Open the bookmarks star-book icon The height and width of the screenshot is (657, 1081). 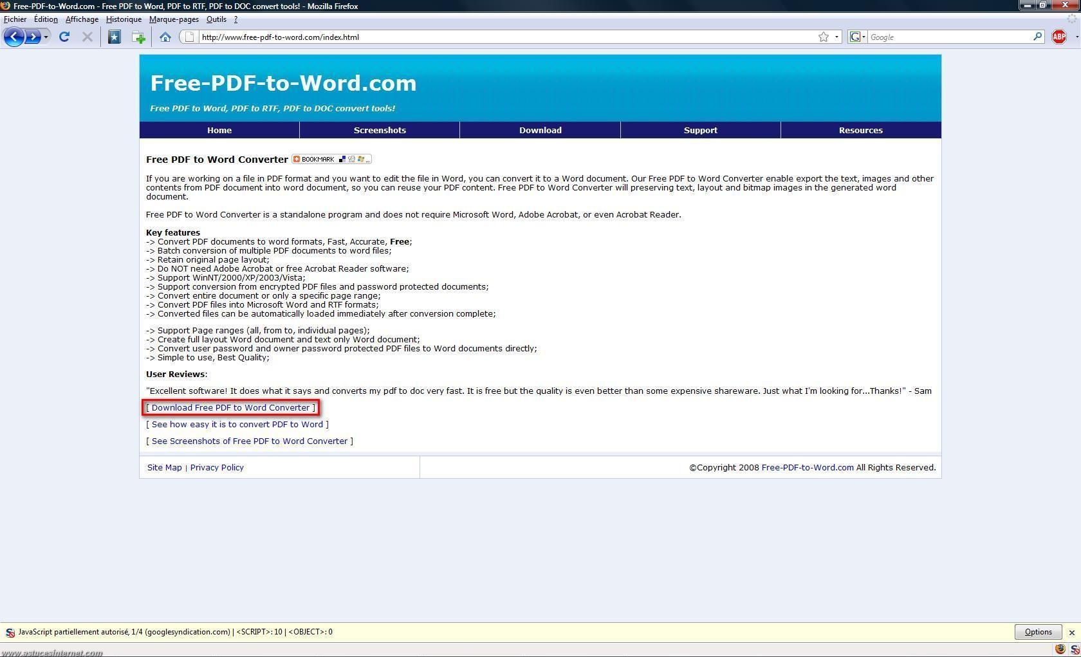coord(115,37)
